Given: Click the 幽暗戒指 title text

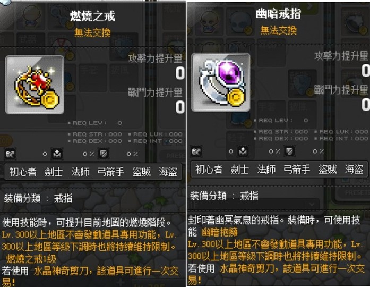Looking at the screenshot, I should 279,14.
